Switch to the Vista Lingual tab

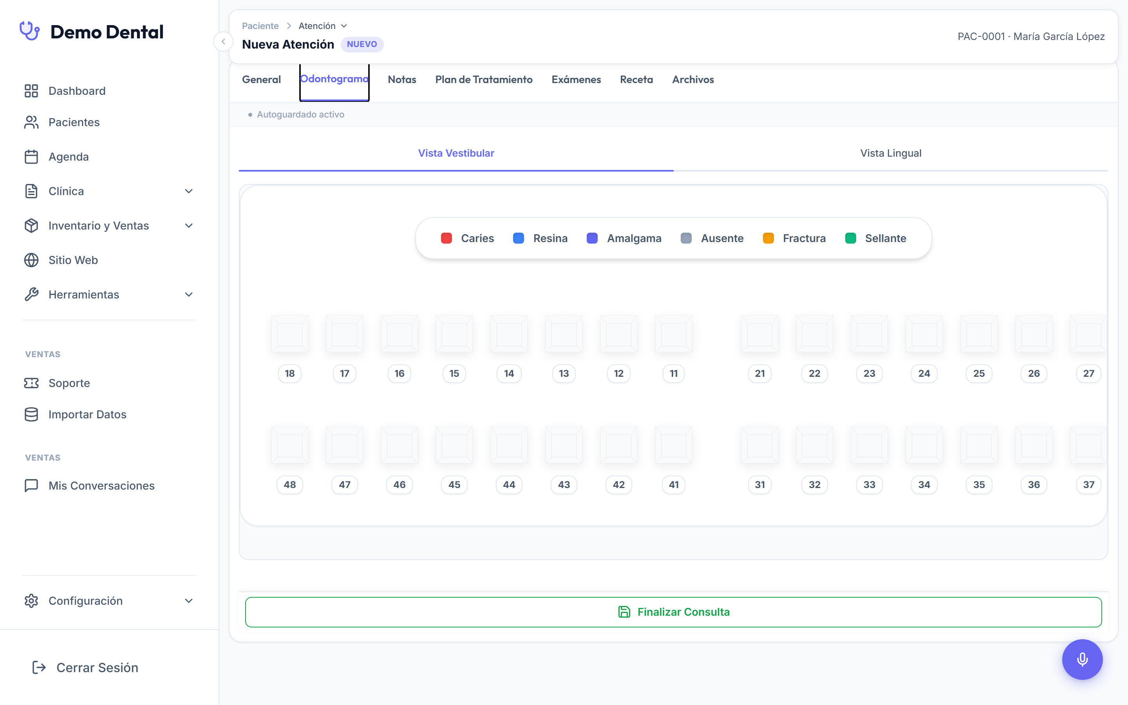[891, 154]
